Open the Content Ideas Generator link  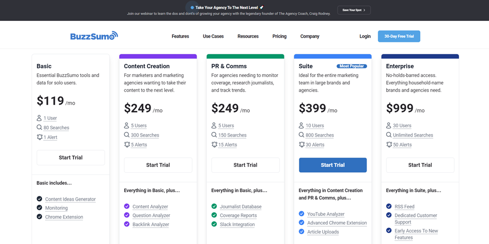(x=70, y=199)
